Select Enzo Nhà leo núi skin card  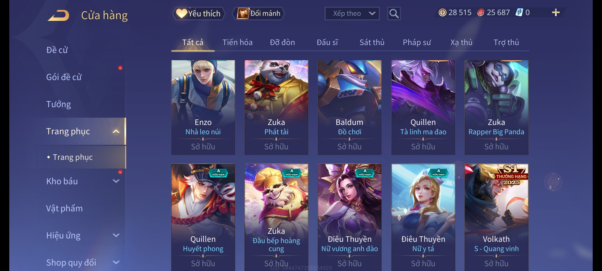pyautogui.click(x=203, y=107)
